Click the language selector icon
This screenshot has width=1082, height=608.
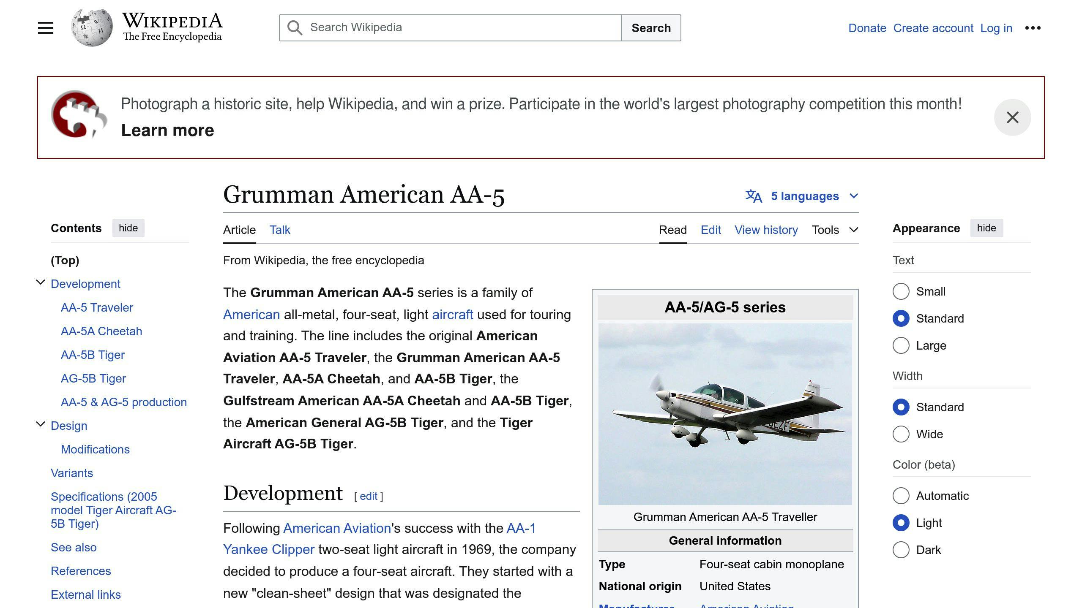click(753, 195)
